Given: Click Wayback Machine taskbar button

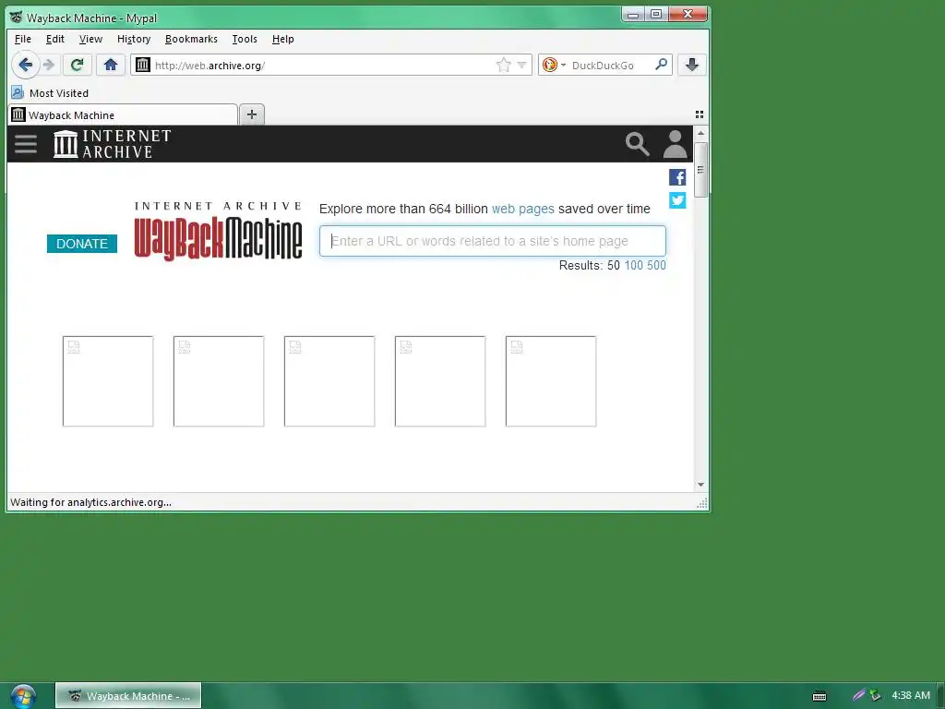Looking at the screenshot, I should 128,696.
